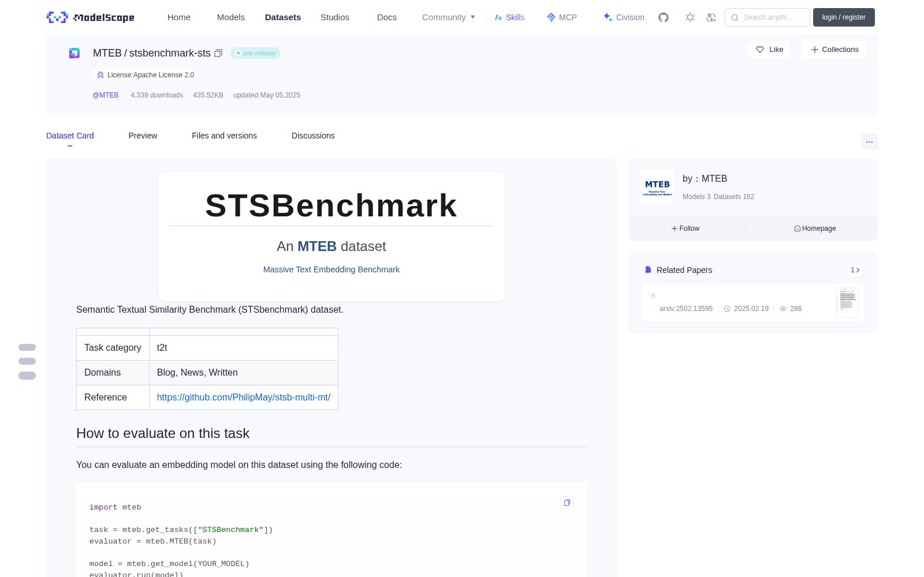The height and width of the screenshot is (577, 924).
Task: Open the ModelScope logo homepage
Action: [90, 17]
